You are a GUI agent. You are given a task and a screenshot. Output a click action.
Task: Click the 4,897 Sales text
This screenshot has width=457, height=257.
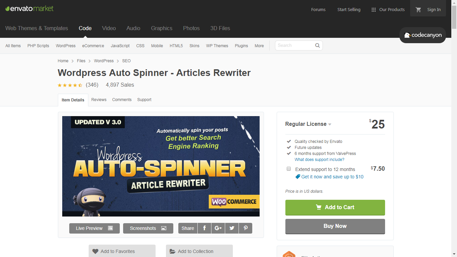coord(120,85)
